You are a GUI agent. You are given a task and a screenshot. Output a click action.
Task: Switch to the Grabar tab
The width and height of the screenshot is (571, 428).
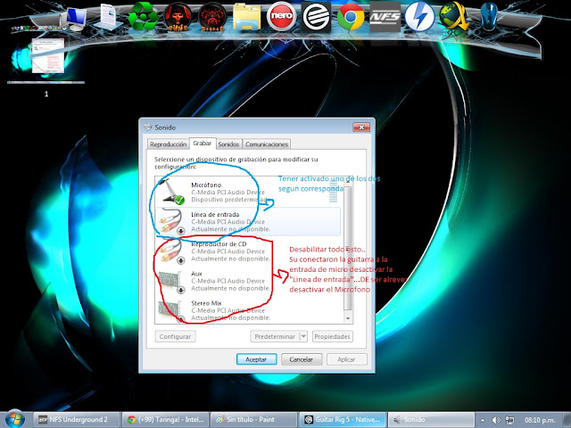click(203, 143)
